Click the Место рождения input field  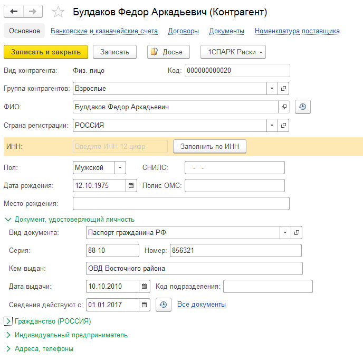(x=181, y=204)
